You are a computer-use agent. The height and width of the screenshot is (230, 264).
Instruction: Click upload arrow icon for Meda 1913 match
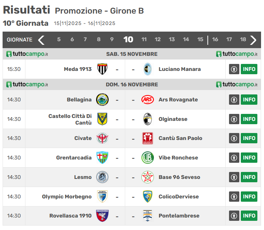tap(234, 69)
